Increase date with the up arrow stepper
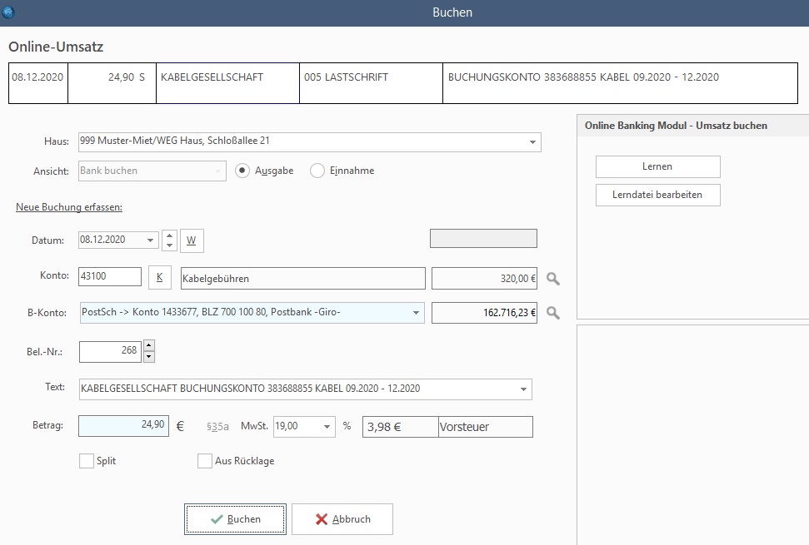 coord(169,235)
